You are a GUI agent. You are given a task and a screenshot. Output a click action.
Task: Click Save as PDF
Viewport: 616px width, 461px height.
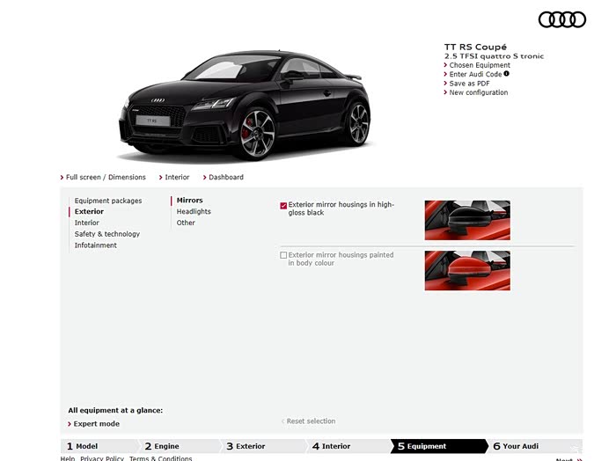pyautogui.click(x=469, y=84)
